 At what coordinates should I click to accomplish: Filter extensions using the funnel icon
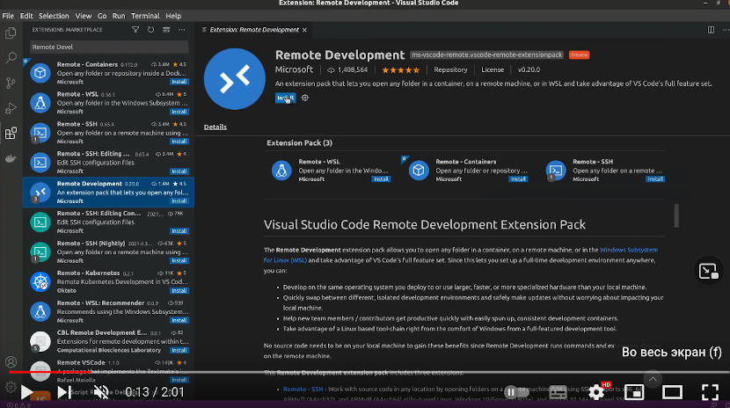tap(135, 30)
